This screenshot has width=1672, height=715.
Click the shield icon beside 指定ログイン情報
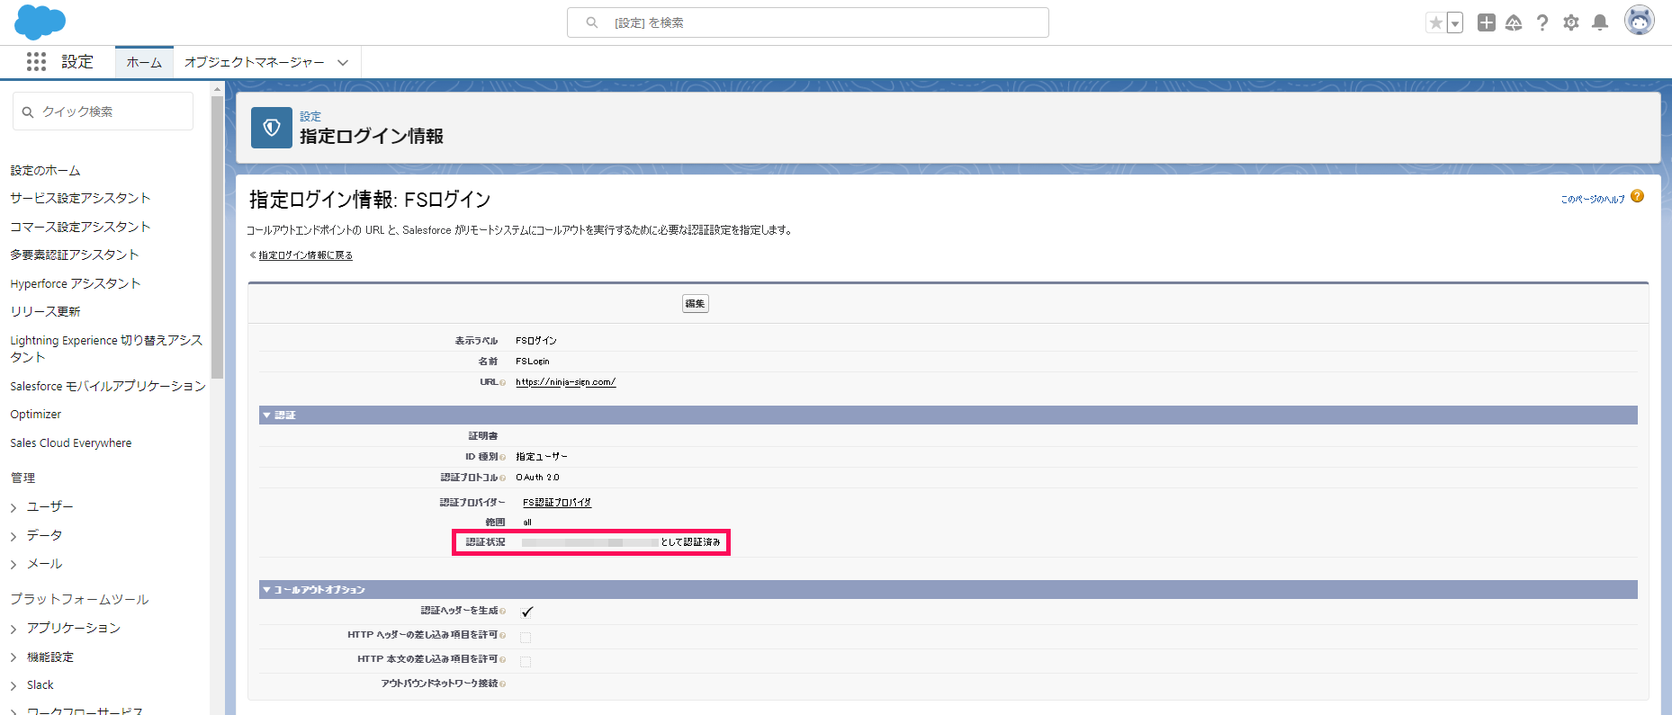[x=272, y=128]
